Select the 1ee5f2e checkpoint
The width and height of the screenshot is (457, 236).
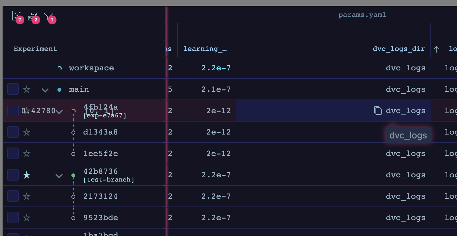[x=101, y=153]
